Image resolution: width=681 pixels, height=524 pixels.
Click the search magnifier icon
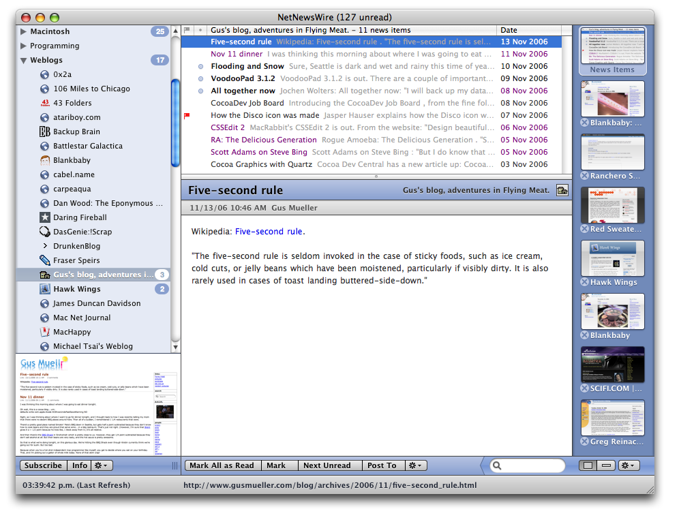[497, 465]
